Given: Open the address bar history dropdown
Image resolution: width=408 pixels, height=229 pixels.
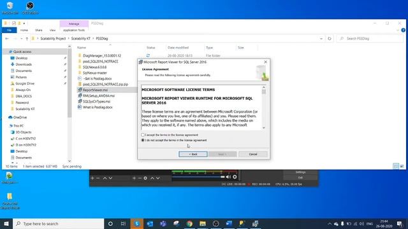Looking at the screenshot, I should coord(321,38).
